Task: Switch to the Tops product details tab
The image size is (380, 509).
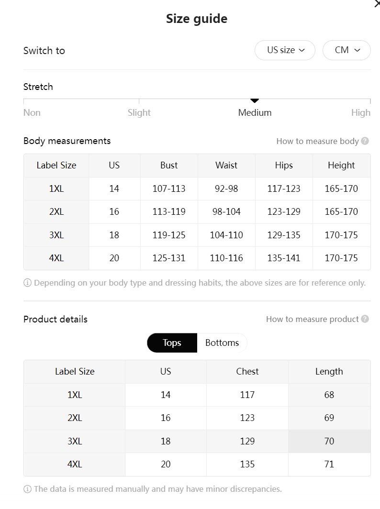Action: point(172,343)
